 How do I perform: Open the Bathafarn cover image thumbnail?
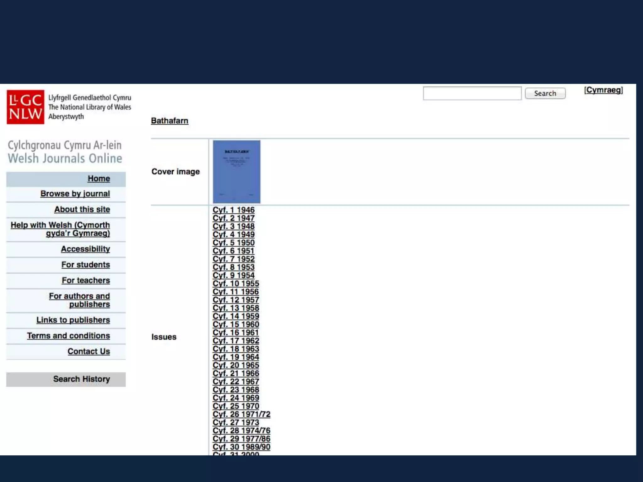coord(236,172)
